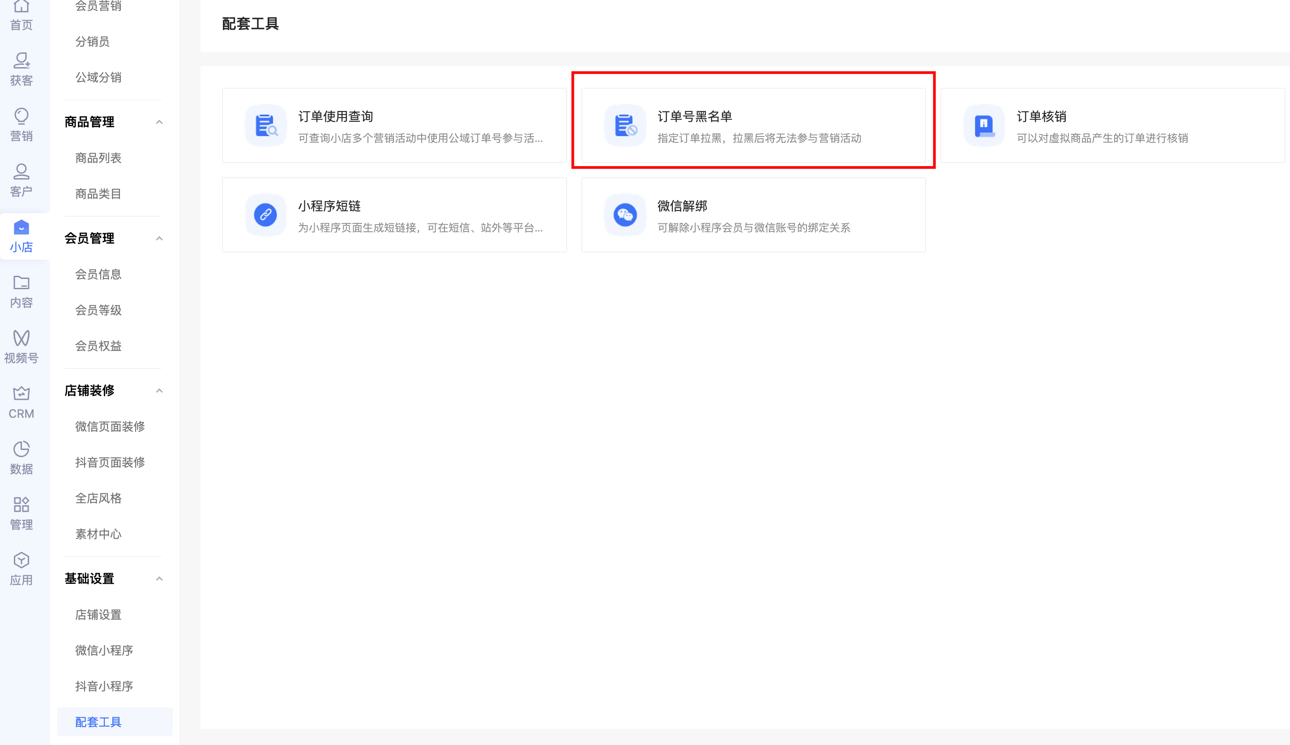Viewport: 1290px width, 745px height.
Task: Open 会员等级 menu item
Action: [98, 310]
